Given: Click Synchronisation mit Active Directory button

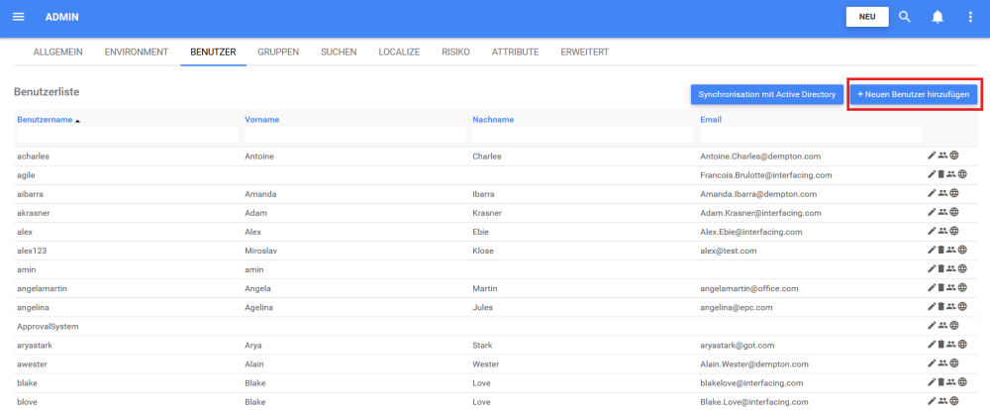Looking at the screenshot, I should [x=767, y=94].
